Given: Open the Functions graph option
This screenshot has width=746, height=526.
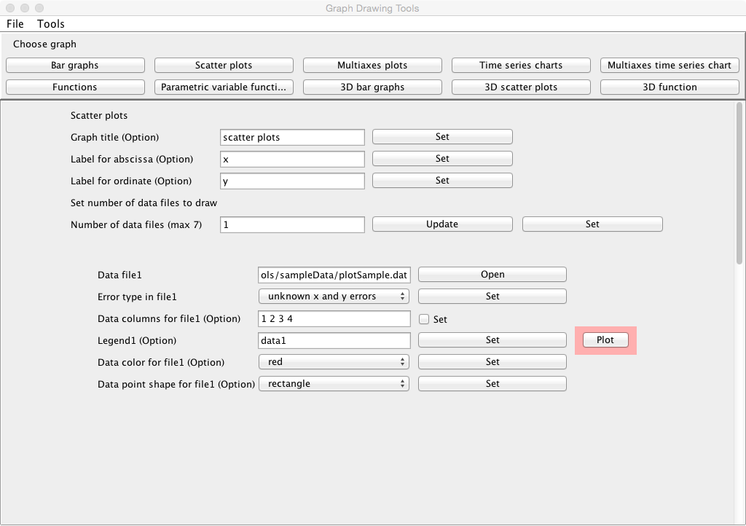Looking at the screenshot, I should (75, 87).
